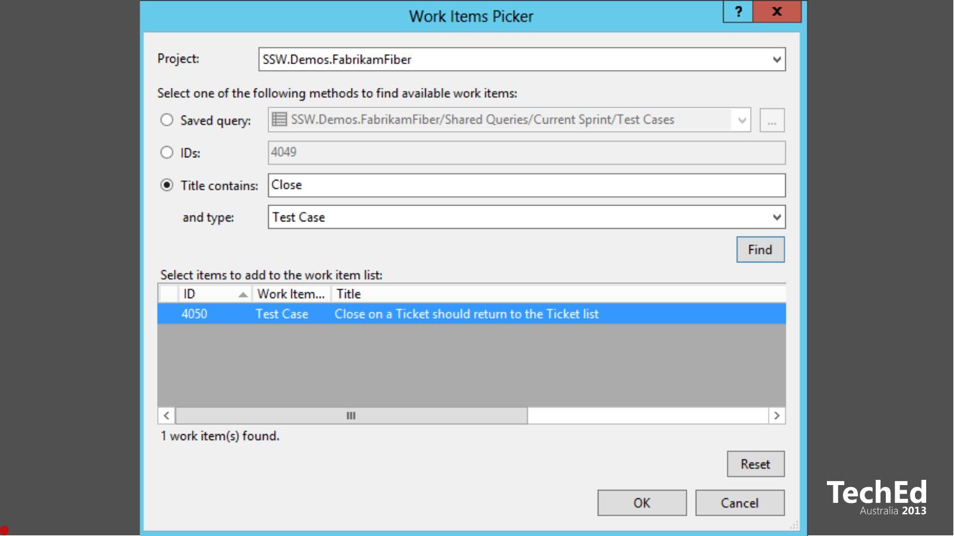The image size is (954, 536).
Task: Close the Work Items Picker dialog
Action: (777, 12)
